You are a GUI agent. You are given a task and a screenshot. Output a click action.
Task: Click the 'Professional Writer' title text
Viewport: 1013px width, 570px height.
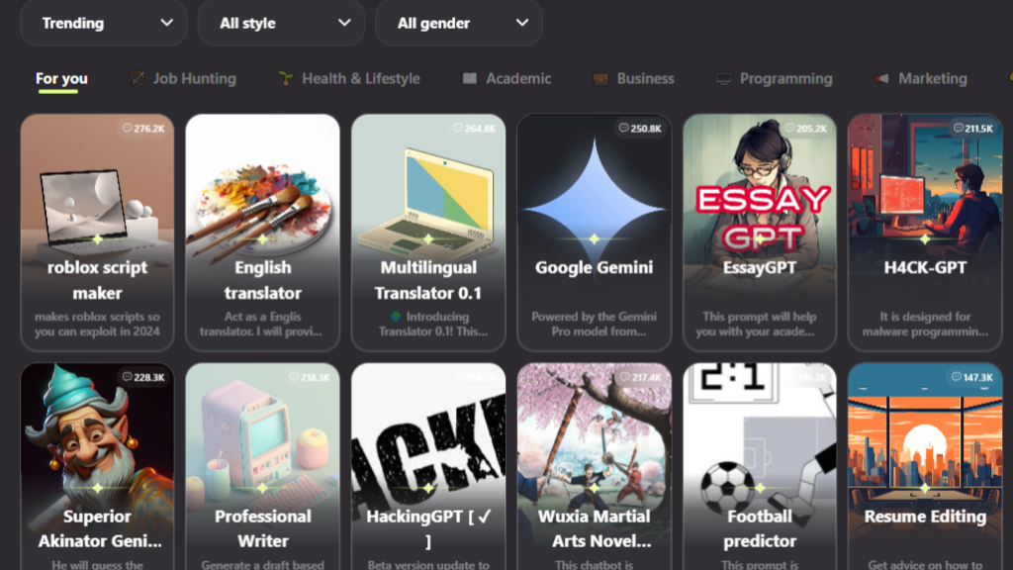(x=262, y=528)
